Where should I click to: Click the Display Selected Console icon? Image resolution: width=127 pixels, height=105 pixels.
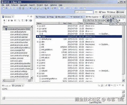click(109, 85)
